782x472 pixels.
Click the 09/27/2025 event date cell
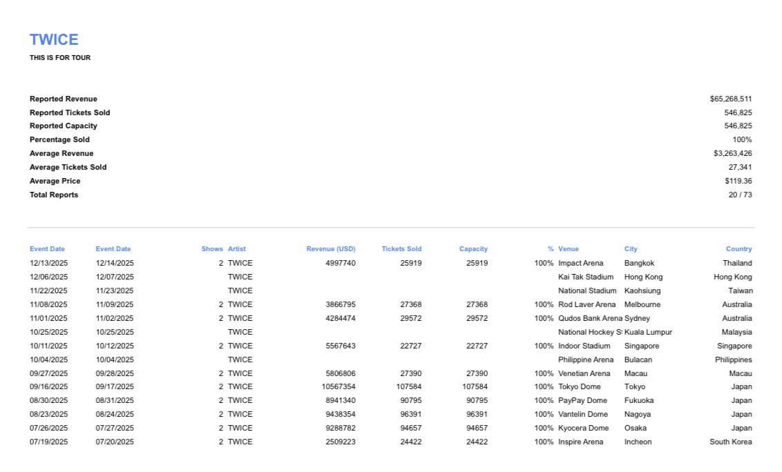click(48, 373)
